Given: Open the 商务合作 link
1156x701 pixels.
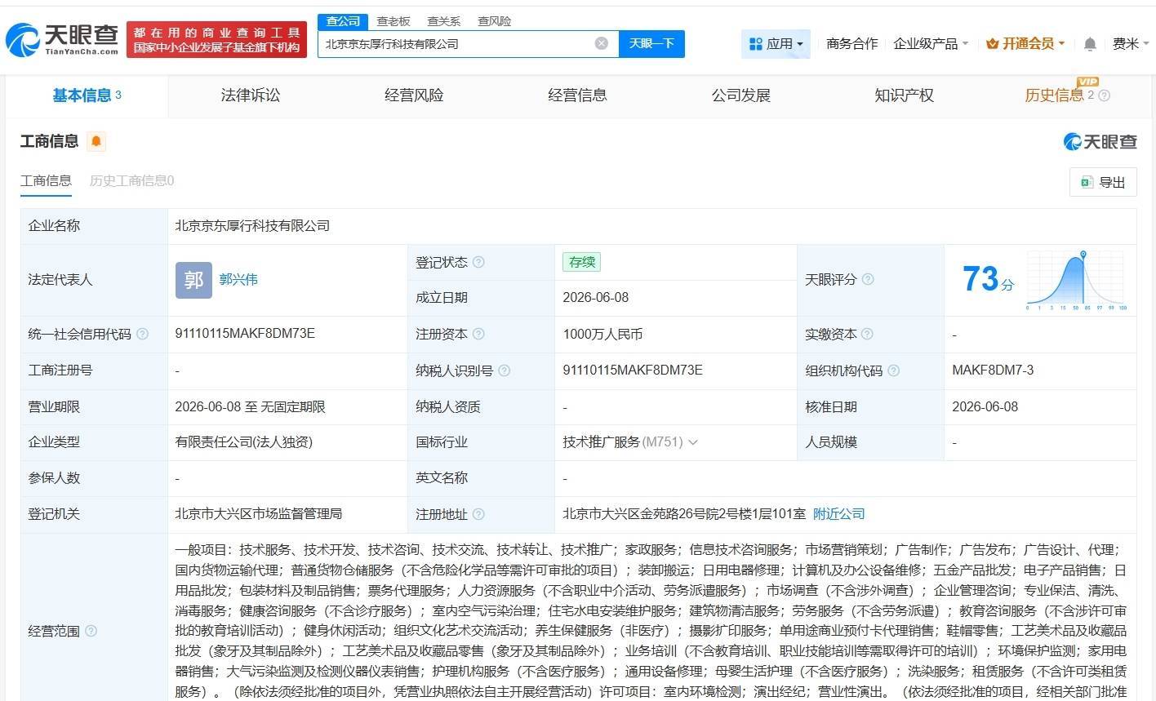Looking at the screenshot, I should (851, 44).
